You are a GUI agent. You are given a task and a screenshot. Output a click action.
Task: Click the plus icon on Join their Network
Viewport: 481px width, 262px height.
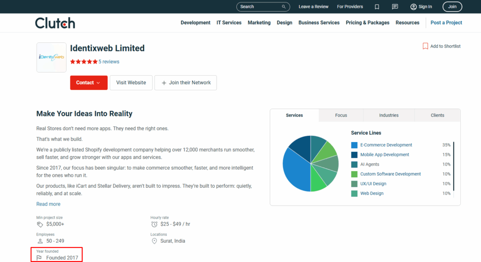point(164,83)
